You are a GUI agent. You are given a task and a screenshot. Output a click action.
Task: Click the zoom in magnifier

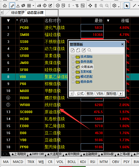(x=101, y=6)
